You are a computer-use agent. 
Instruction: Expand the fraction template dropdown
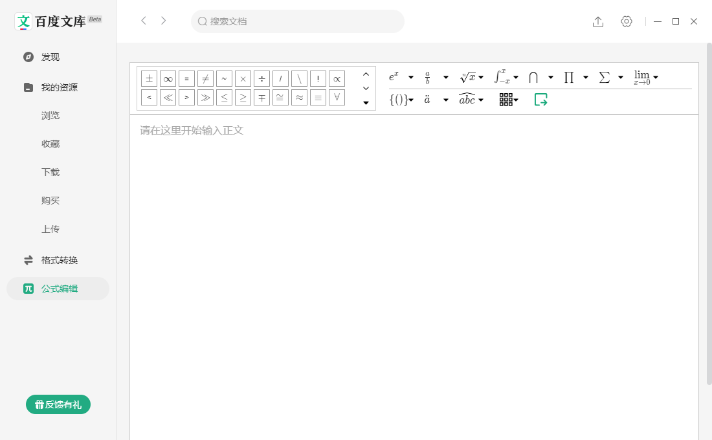pyautogui.click(x=445, y=78)
